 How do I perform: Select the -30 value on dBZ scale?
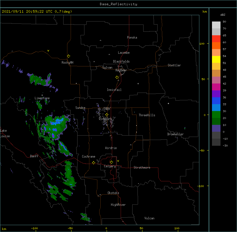[225, 145]
